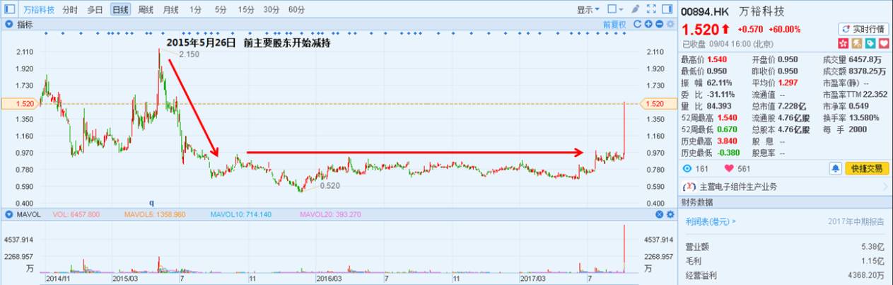Switch to 多日 multi-day tab
This screenshot has width=893, height=285.
click(95, 10)
